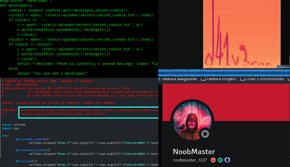Click the 'def execute_script():' line
This screenshot has height=167, width=290.
click(33, 150)
